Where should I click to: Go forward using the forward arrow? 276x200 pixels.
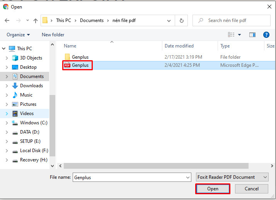point(18,20)
